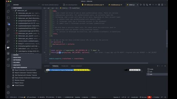Open Get Started with Docker Tutorial
The image size is (177, 99).
coord(26,75)
